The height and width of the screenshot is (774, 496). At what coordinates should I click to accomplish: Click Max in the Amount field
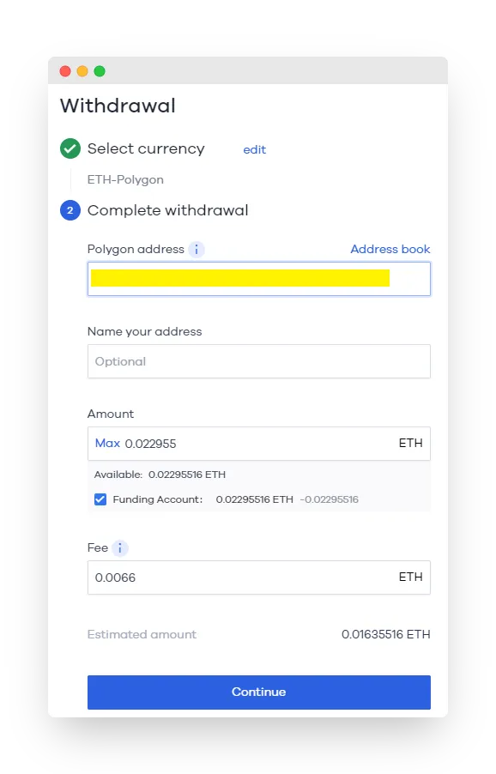pyautogui.click(x=107, y=444)
